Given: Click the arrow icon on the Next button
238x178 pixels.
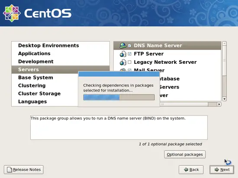Looking at the screenshot, I should [217, 169].
